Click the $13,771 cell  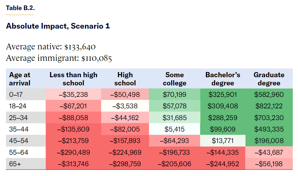click(223, 141)
